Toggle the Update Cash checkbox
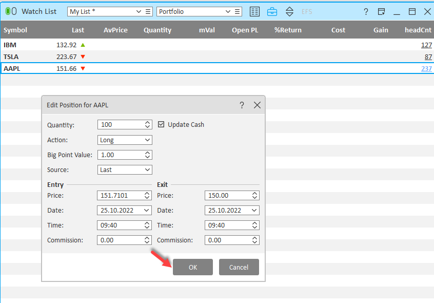This screenshot has width=434, height=303. pos(161,124)
